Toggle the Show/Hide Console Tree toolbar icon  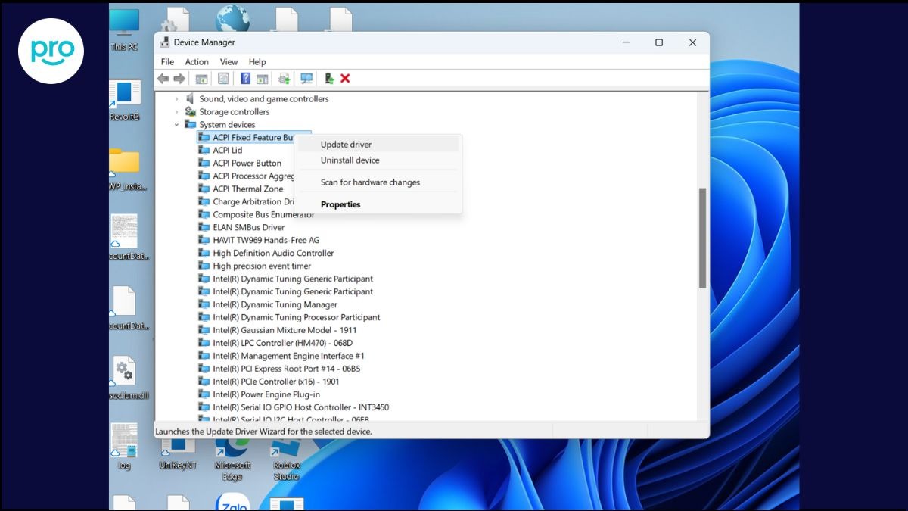(201, 79)
